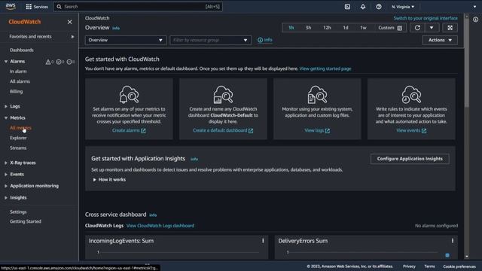The height and width of the screenshot is (271, 482).
Task: Open Dashboards in the sidebar
Action: click(22, 50)
